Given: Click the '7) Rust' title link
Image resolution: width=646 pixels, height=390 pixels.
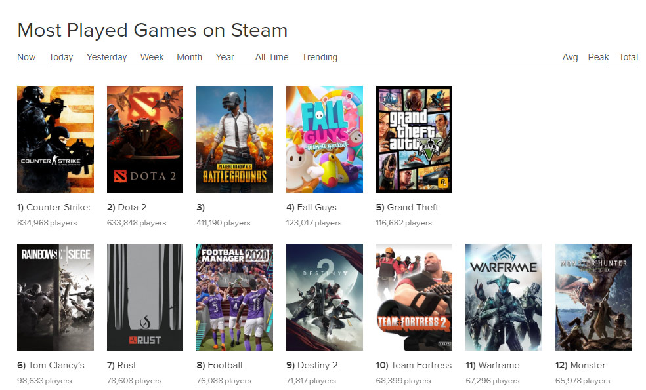Looking at the screenshot, I should [121, 365].
